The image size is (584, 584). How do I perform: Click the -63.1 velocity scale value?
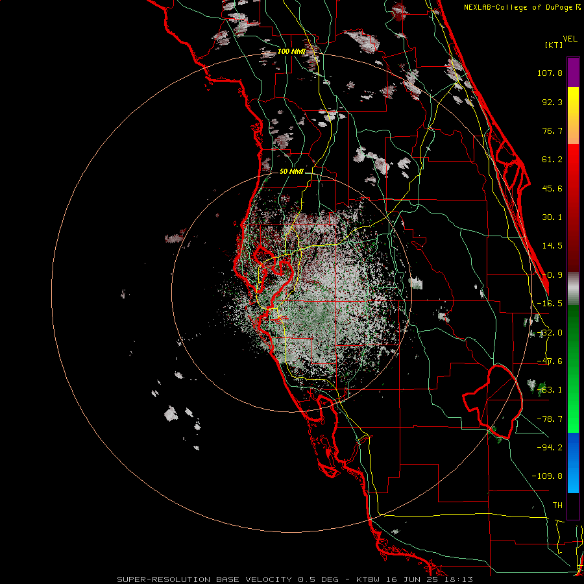tap(550, 390)
